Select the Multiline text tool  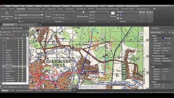tap(7, 15)
